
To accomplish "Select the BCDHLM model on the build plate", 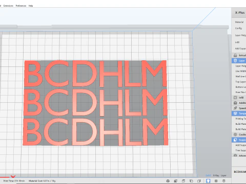I will (x=95, y=103).
